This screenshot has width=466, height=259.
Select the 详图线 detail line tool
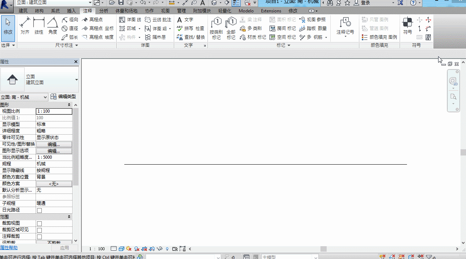pos(131,19)
